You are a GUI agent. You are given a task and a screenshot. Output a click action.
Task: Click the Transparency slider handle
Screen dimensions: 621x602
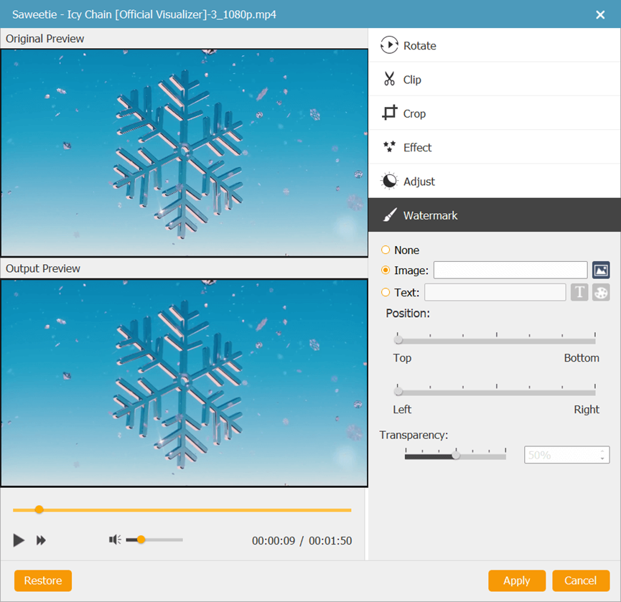point(455,455)
